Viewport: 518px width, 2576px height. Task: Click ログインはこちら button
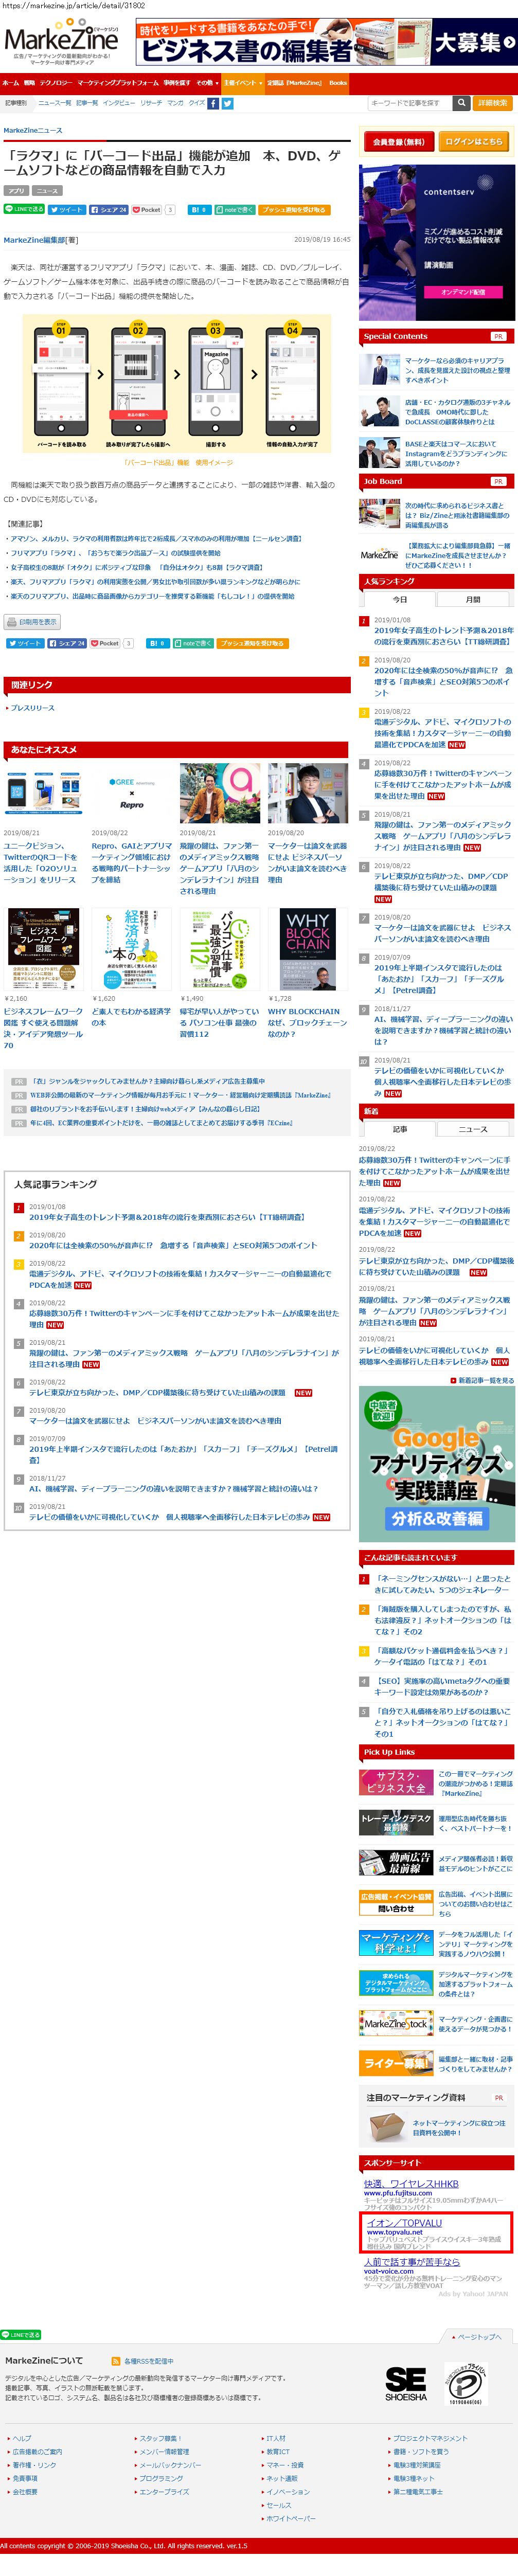pos(474,142)
